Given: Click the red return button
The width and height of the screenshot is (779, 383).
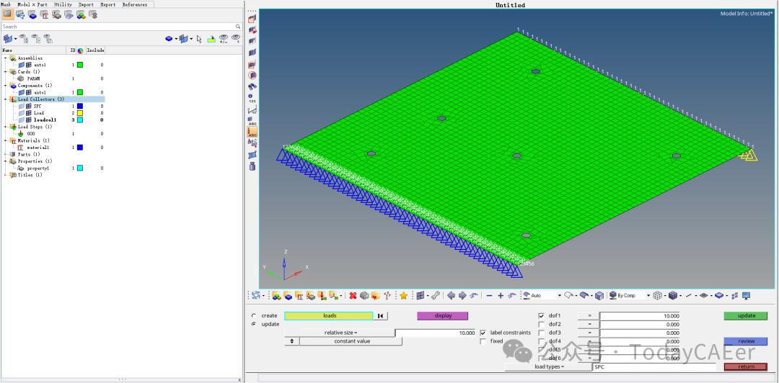Looking at the screenshot, I should (746, 366).
